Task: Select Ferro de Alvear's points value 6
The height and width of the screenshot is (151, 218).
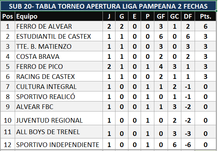Action: pyautogui.click(x=205, y=26)
